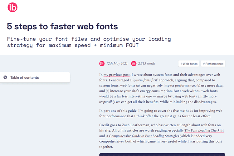Open The Font Loading Checklist link
Viewport: 234px width, 156px height.
coord(204,130)
